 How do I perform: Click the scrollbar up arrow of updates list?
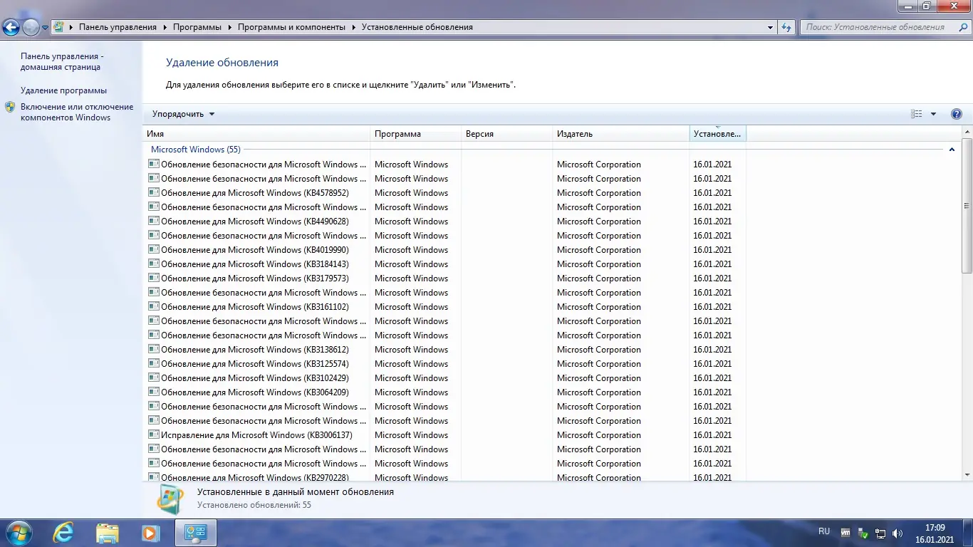click(967, 132)
